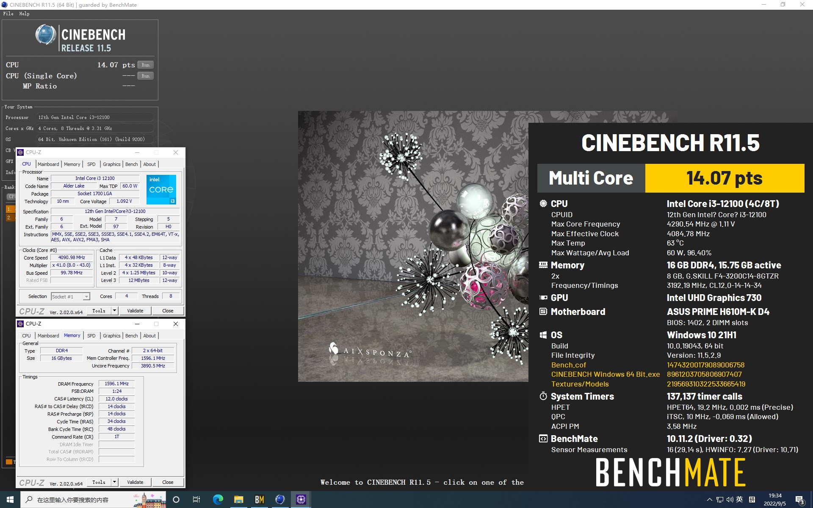The width and height of the screenshot is (813, 508).
Task: Click the BenchMate code icon in results panel
Action: pyautogui.click(x=543, y=439)
